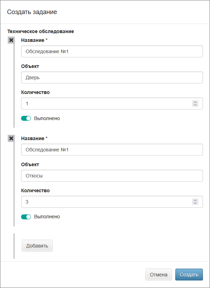
Task: Click the Выполнено label under Откосы block
Action: (47, 217)
